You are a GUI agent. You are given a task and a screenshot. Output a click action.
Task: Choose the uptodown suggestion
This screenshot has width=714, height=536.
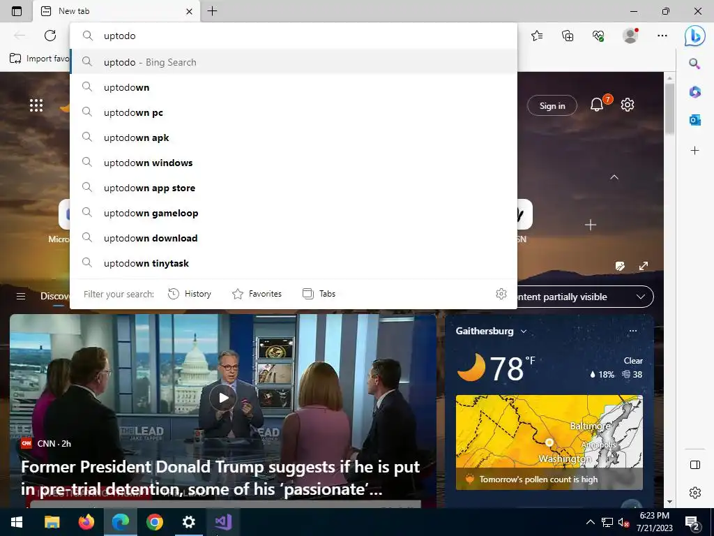pos(294,87)
